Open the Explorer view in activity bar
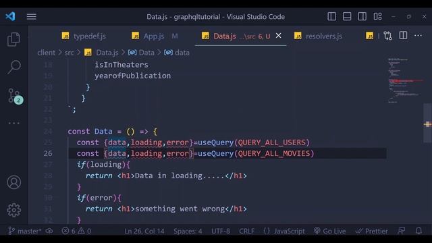This screenshot has width=432, height=243. (13, 39)
